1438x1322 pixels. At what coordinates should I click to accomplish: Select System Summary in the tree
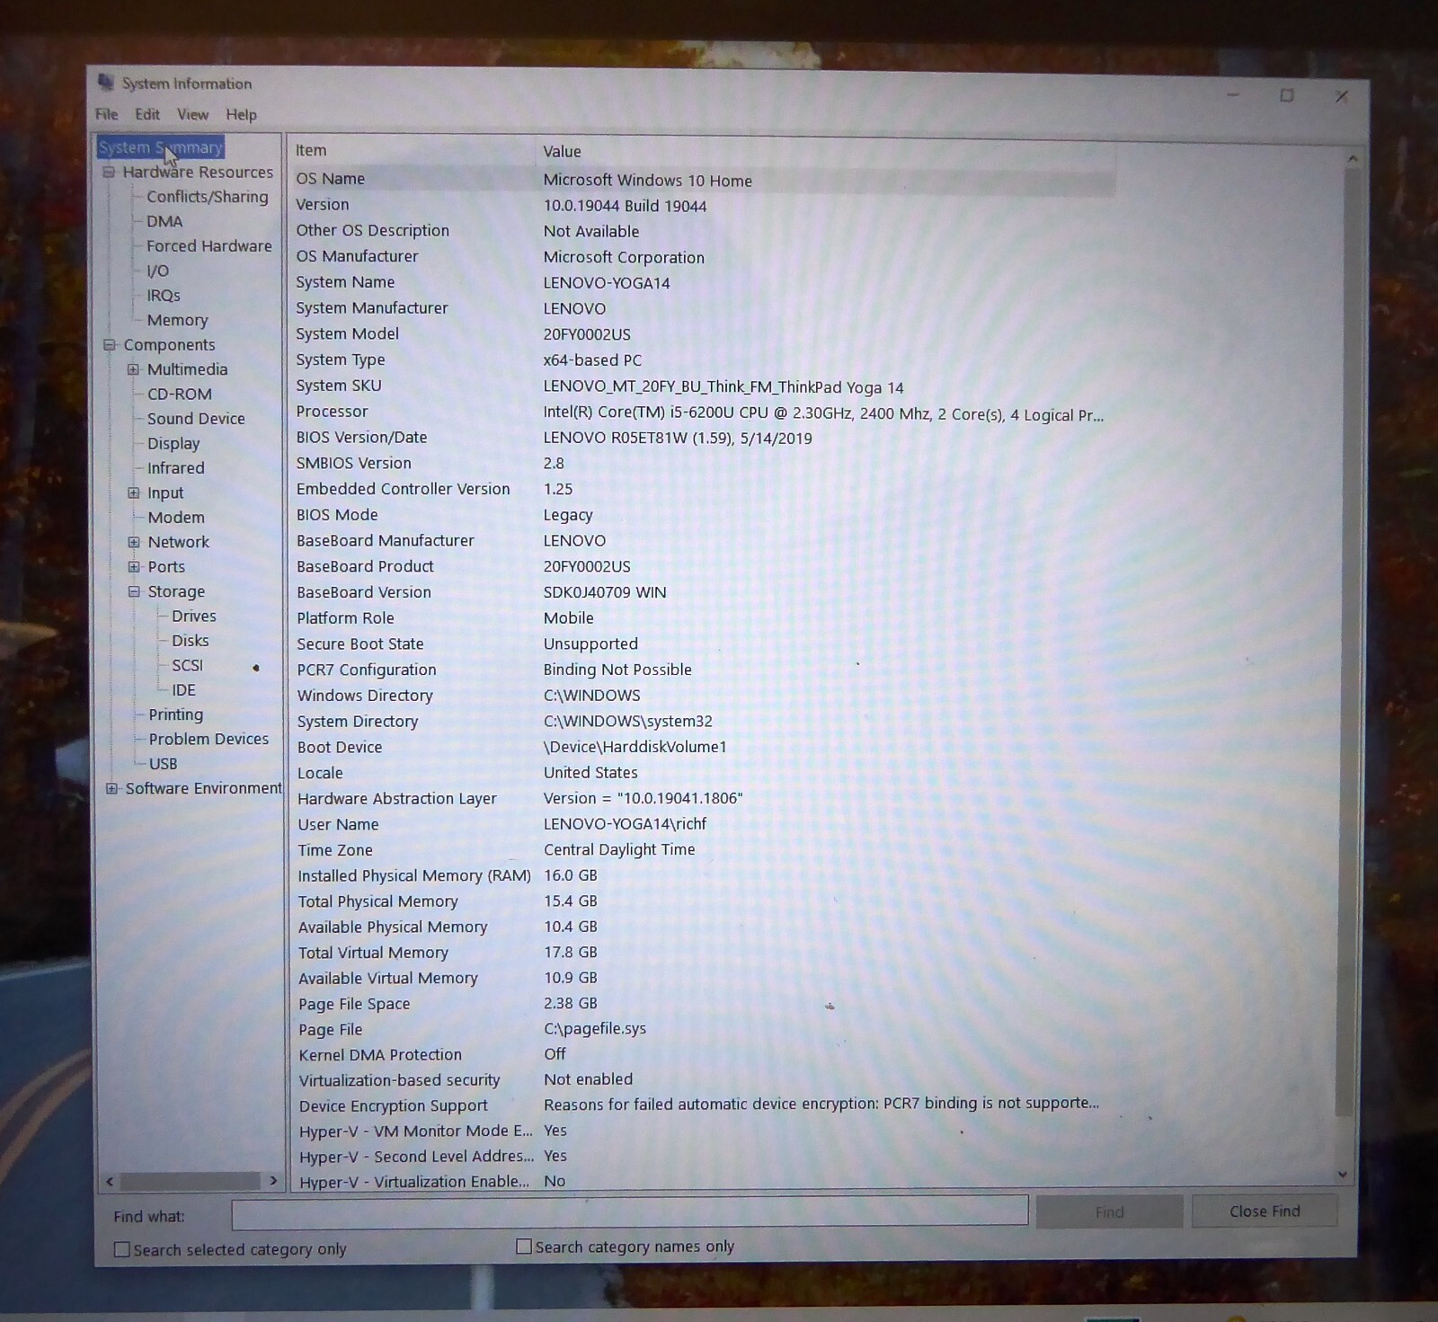coord(161,147)
